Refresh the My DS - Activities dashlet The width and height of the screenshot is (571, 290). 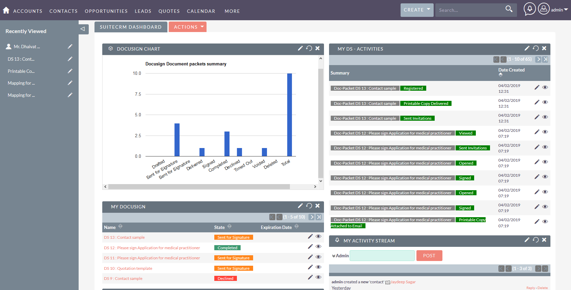click(536, 48)
